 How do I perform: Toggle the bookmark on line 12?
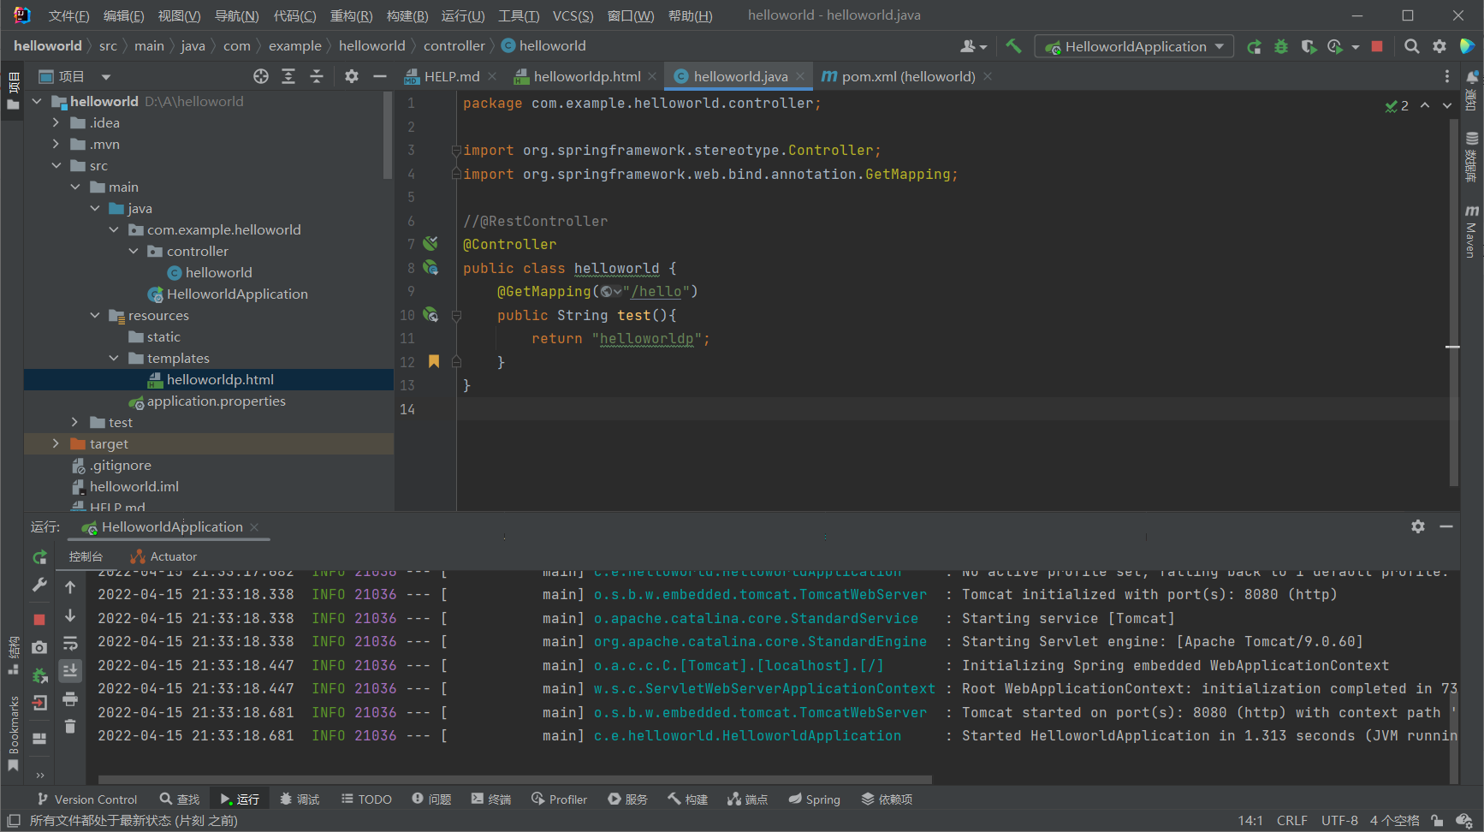434,361
